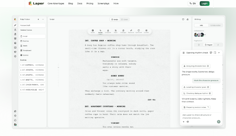Select the Character element tool
This screenshot has height=136, width=236.
(x=108, y=31)
